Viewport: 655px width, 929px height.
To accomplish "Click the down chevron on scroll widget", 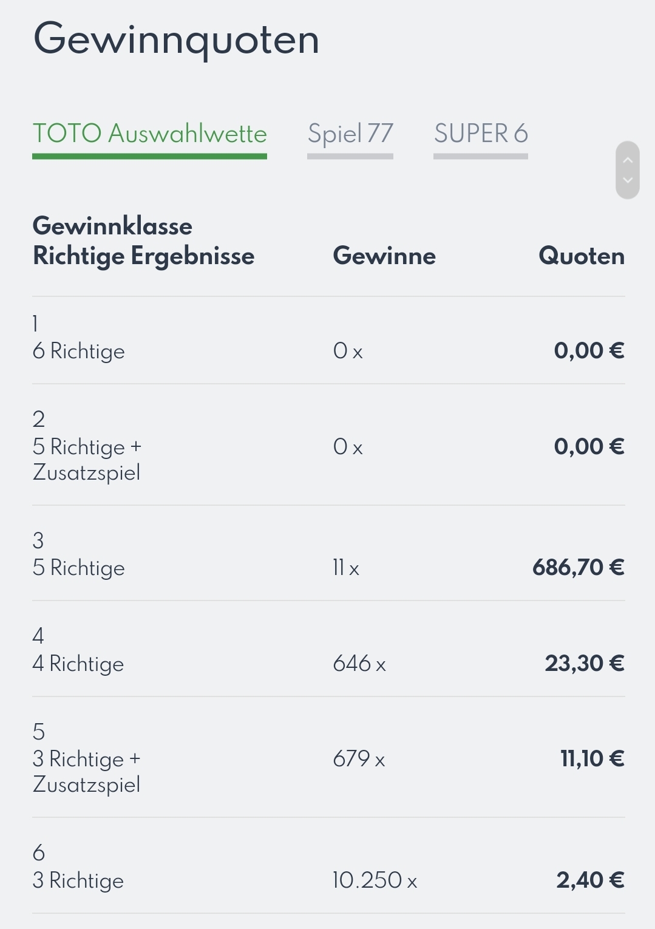I will (628, 180).
